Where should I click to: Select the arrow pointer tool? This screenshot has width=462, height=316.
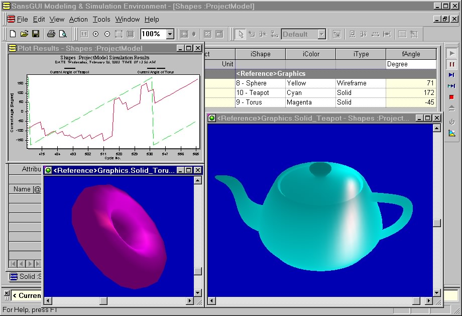point(241,34)
